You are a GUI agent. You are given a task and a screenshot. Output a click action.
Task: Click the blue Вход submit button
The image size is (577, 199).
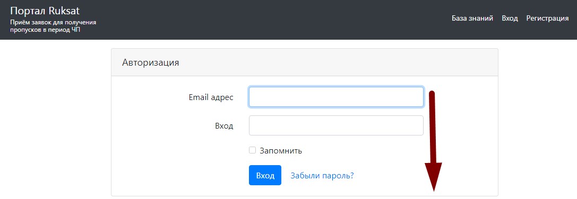pyautogui.click(x=265, y=175)
